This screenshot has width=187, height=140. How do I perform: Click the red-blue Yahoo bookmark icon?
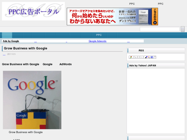[149, 57]
